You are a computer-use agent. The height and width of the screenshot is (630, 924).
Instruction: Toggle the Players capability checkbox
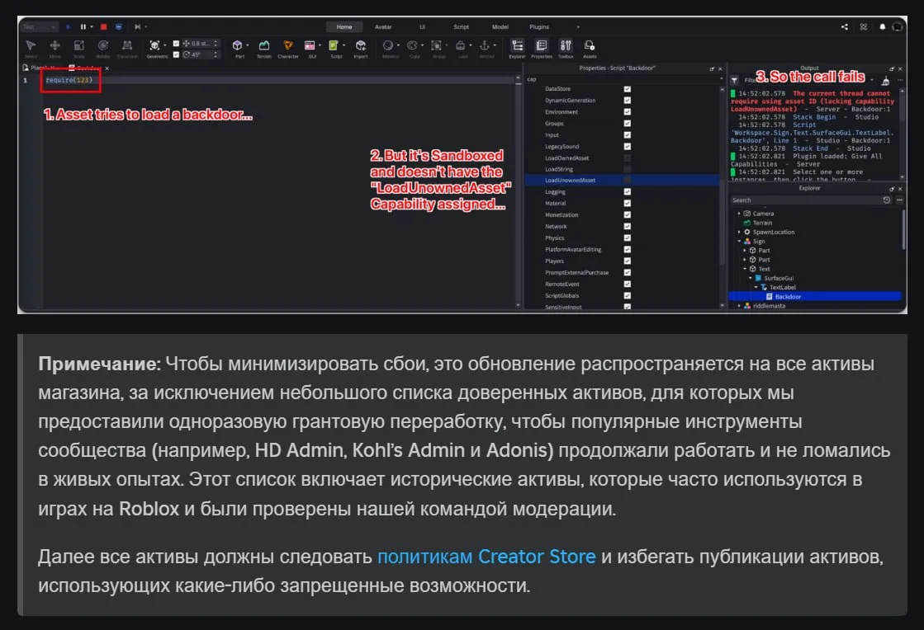pyautogui.click(x=627, y=261)
